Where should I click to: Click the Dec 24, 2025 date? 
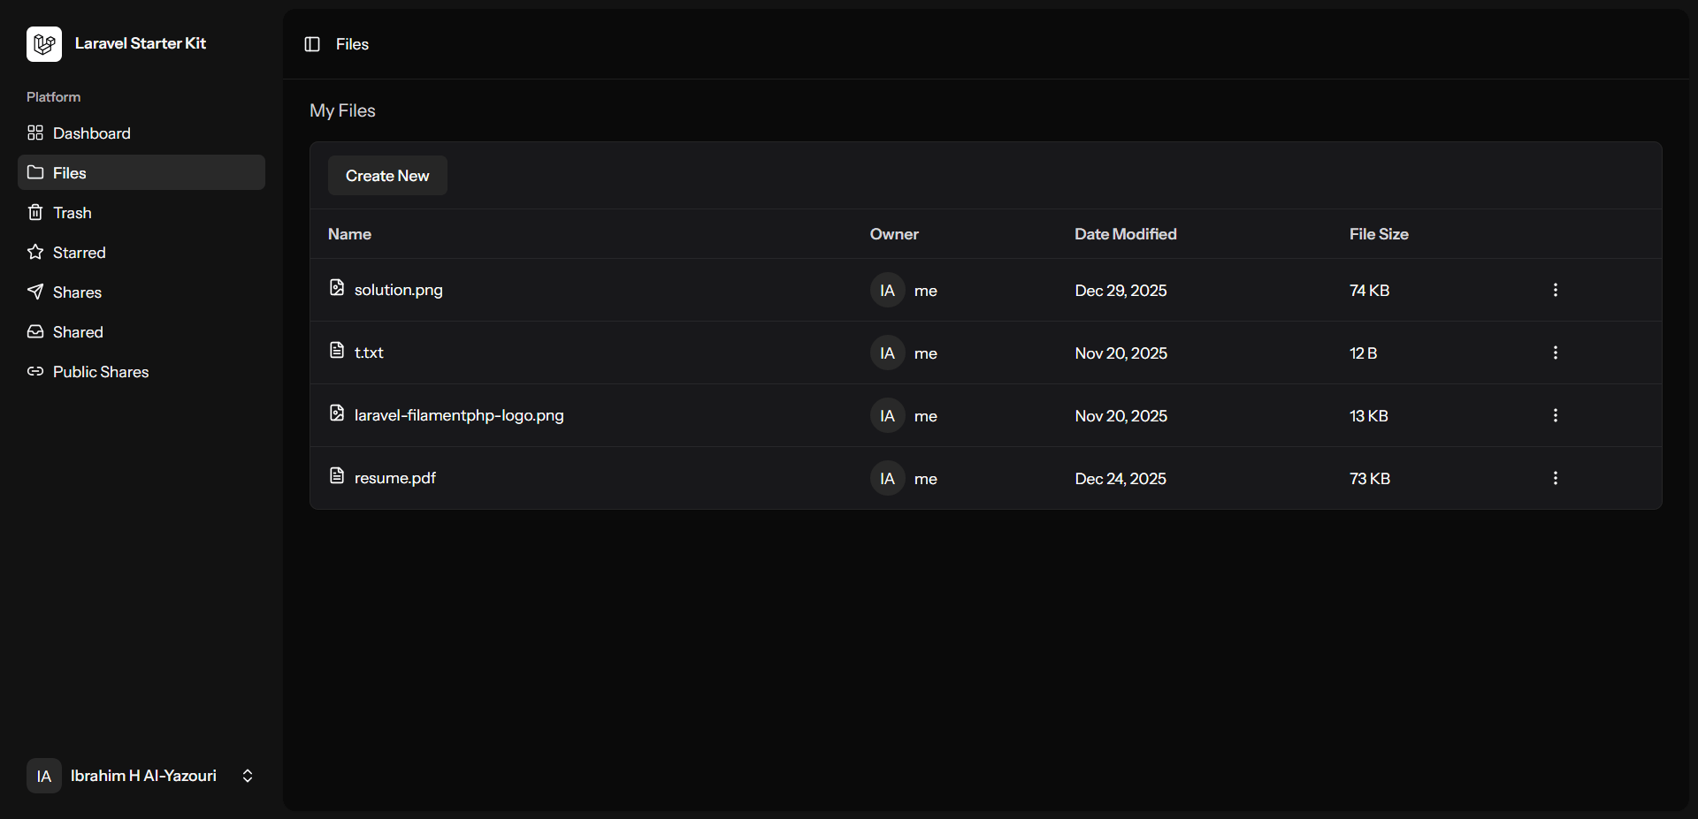1121,479
